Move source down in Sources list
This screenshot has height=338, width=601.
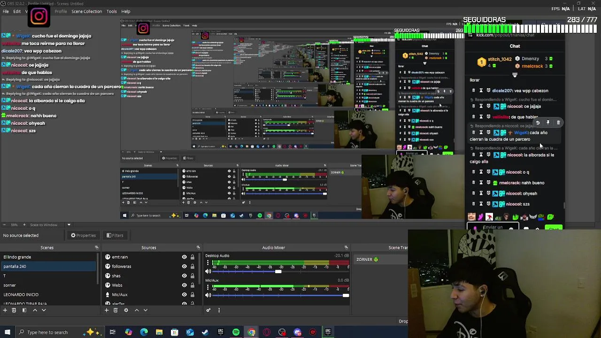pos(146,310)
